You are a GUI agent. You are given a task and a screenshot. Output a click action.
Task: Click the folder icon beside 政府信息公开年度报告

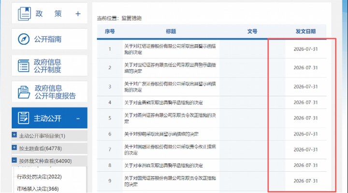click(24, 92)
